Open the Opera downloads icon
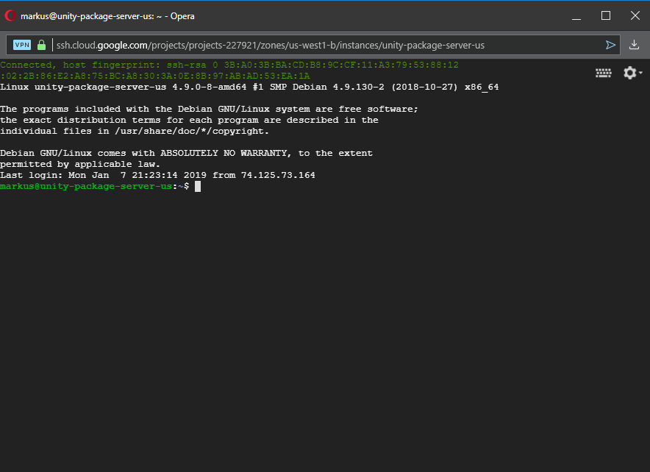 (x=634, y=45)
